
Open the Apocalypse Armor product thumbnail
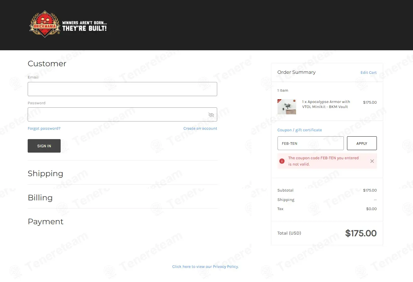[x=287, y=107]
